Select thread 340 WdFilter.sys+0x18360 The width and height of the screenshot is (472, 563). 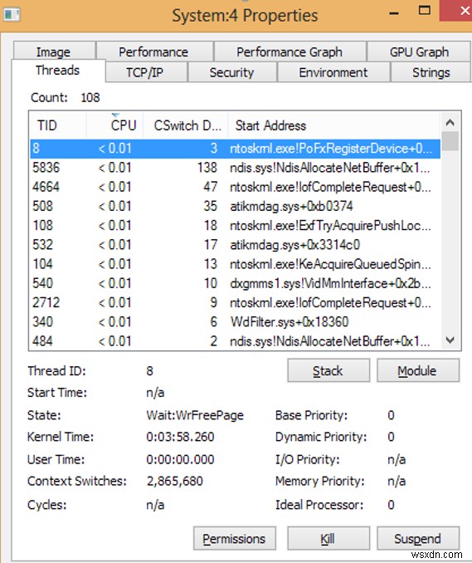point(236,321)
